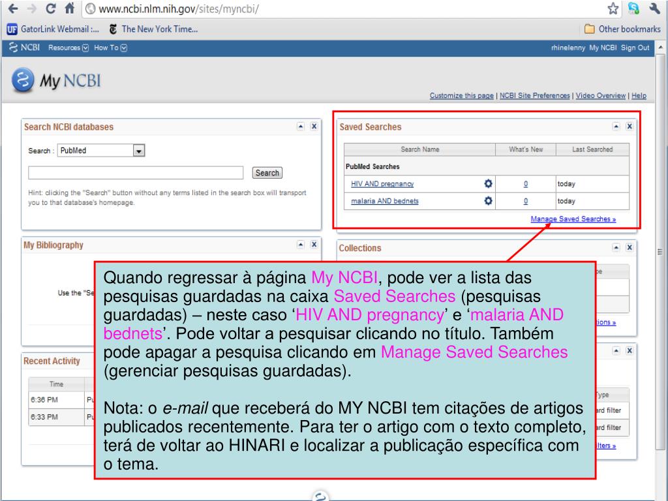The image size is (668, 501).
Task: Click the NCBI database search text box
Action: [136, 172]
